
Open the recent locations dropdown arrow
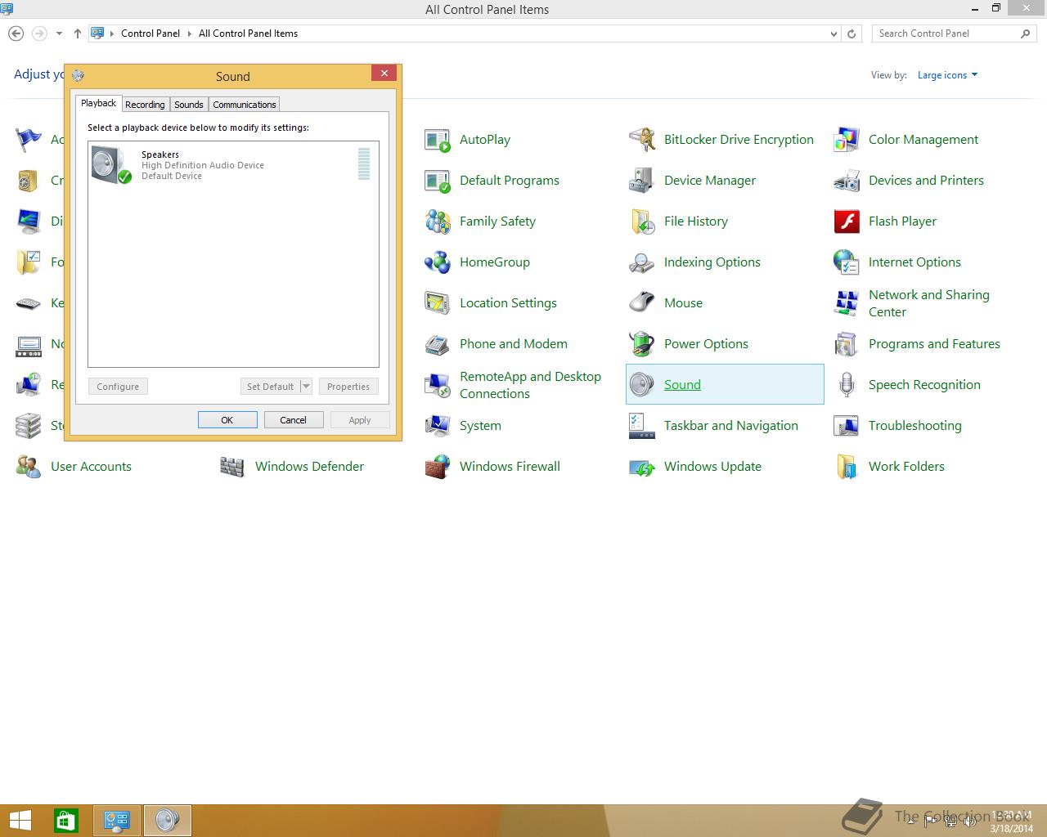[x=59, y=34]
